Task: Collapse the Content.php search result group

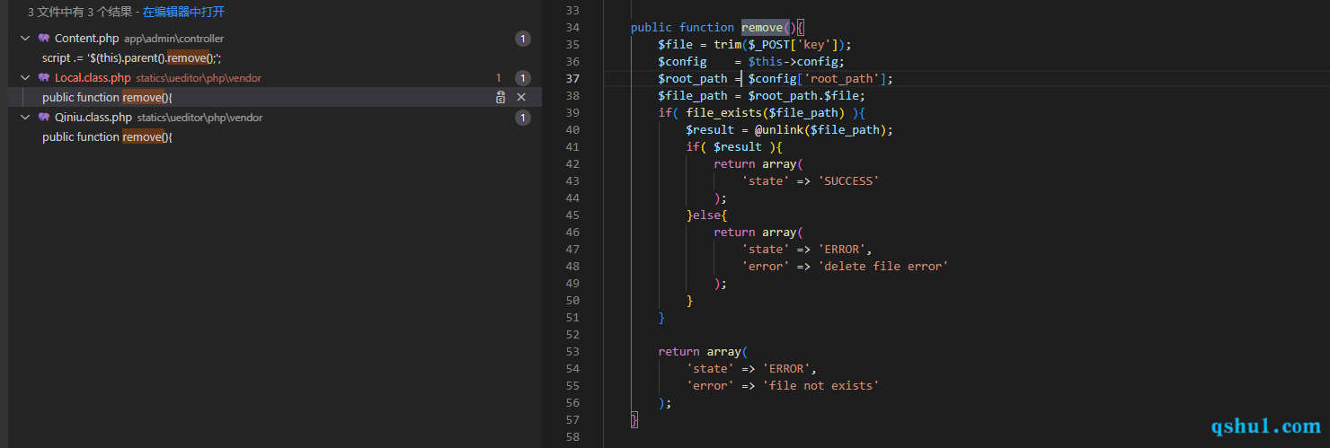Action: point(25,39)
